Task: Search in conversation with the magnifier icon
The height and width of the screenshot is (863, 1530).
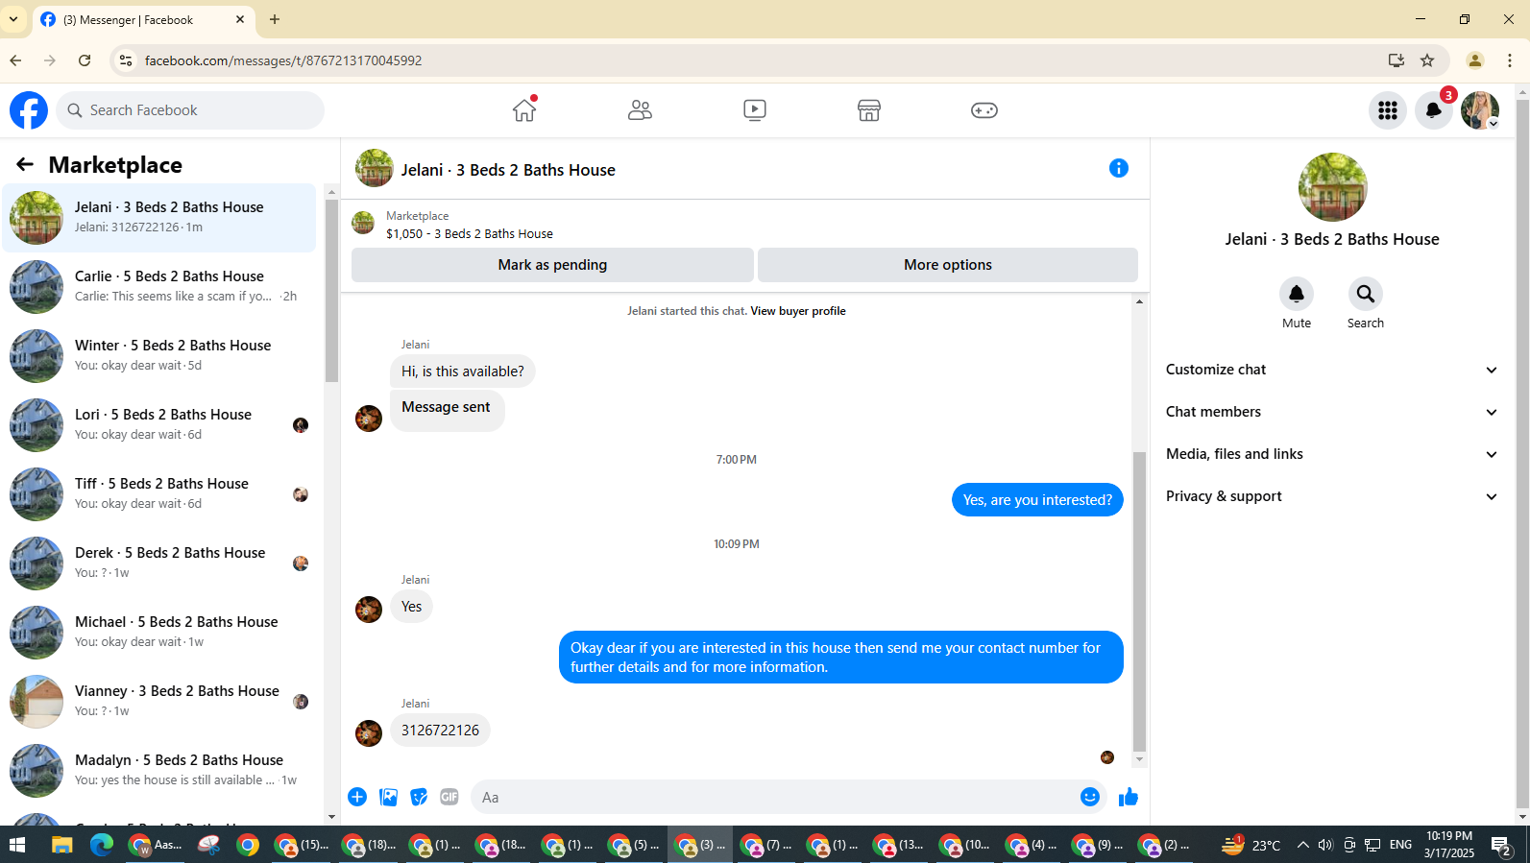Action: [x=1366, y=294]
